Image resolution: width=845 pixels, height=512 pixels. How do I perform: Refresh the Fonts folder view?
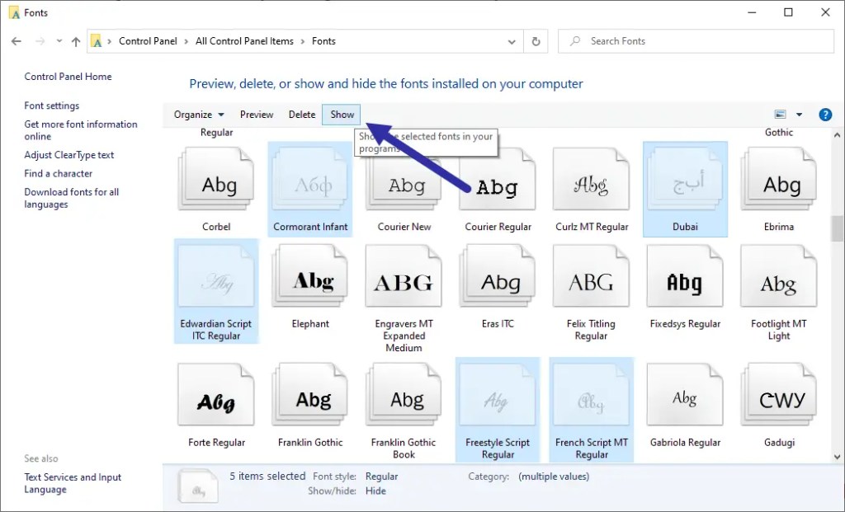(536, 41)
